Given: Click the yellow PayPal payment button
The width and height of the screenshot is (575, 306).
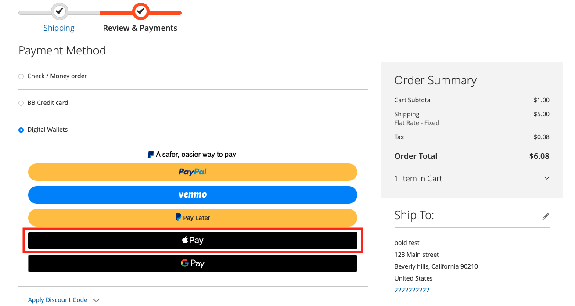Looking at the screenshot, I should [x=192, y=172].
